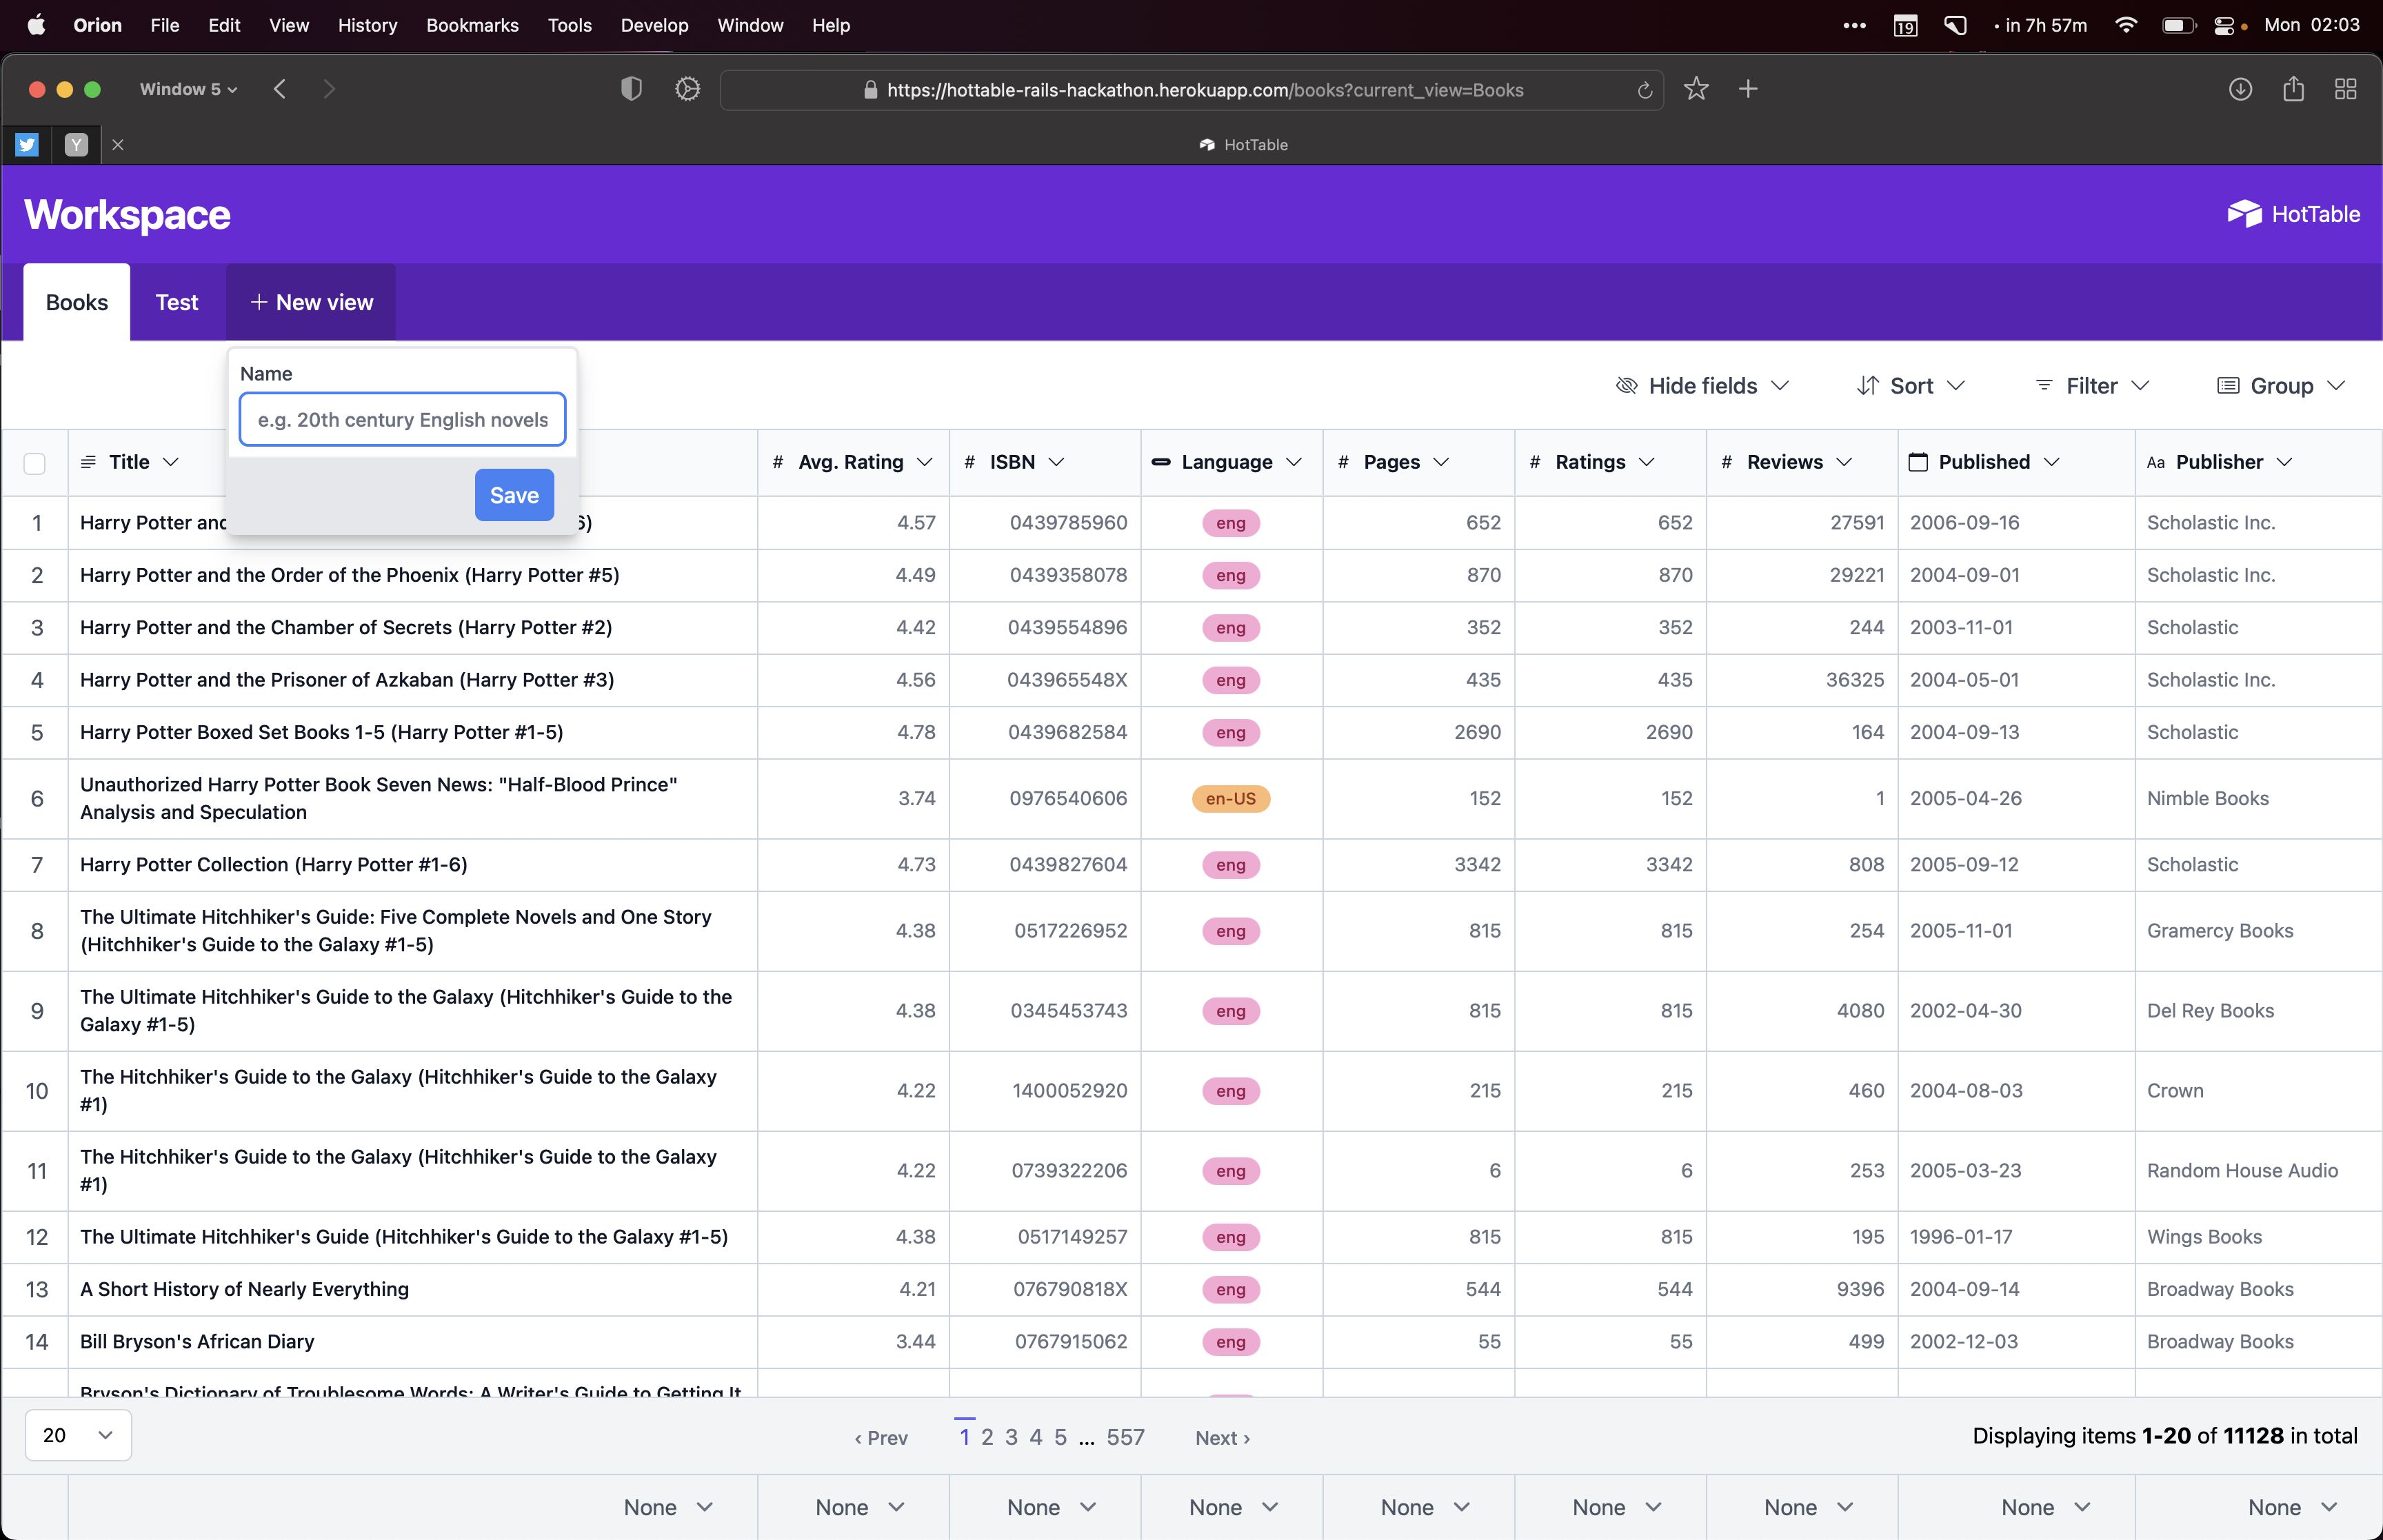Click the browser shield privacy icon
The image size is (2383, 1540).
tap(631, 89)
